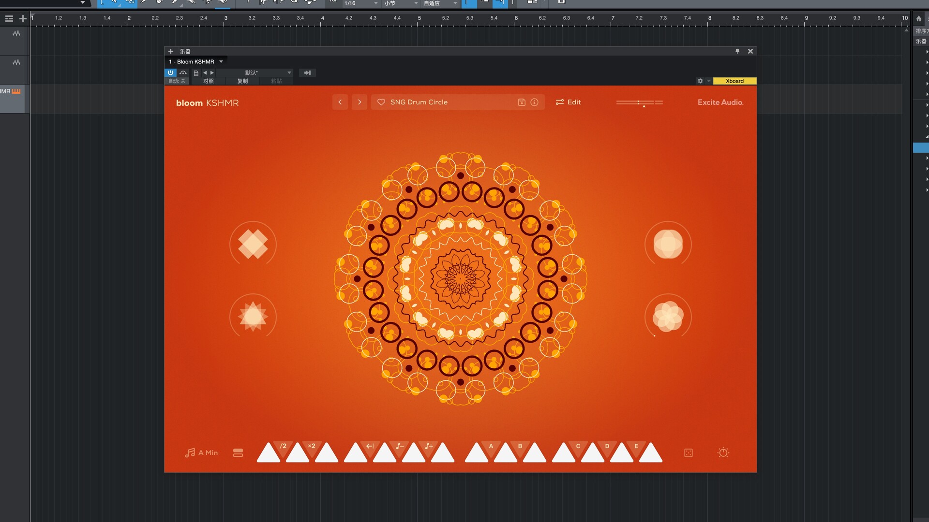Add a track with the plus icon
Image resolution: width=929 pixels, height=522 pixels.
point(23,18)
